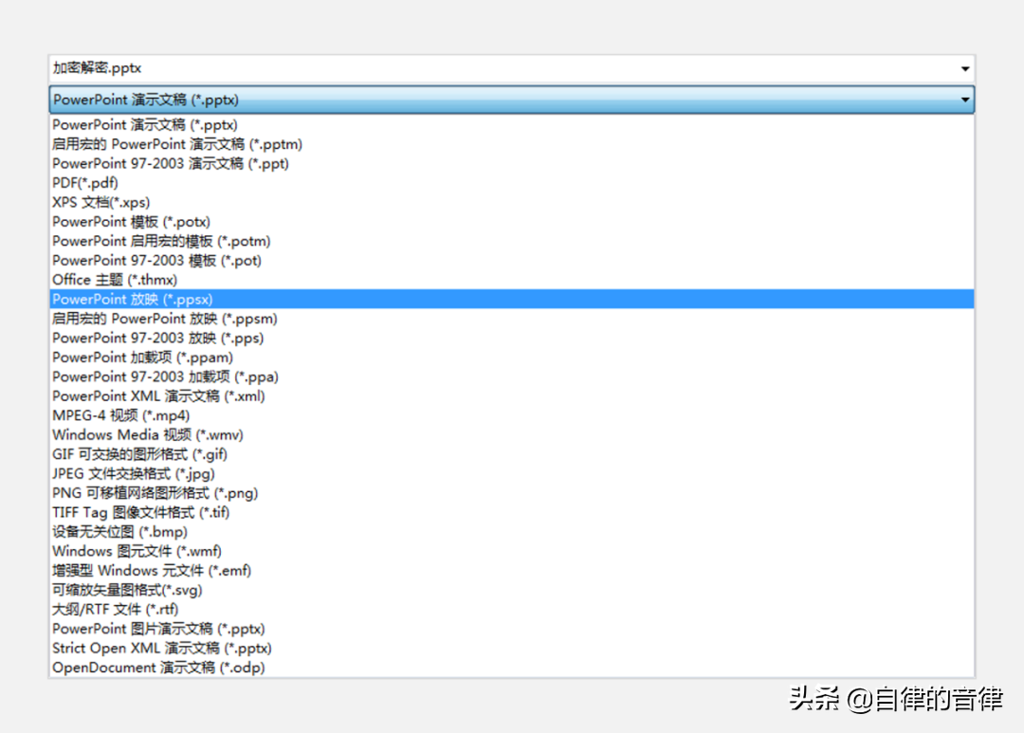Screen dimensions: 1024x733
Task: Collapse the save type dropdown arrow
Action: [x=965, y=100]
